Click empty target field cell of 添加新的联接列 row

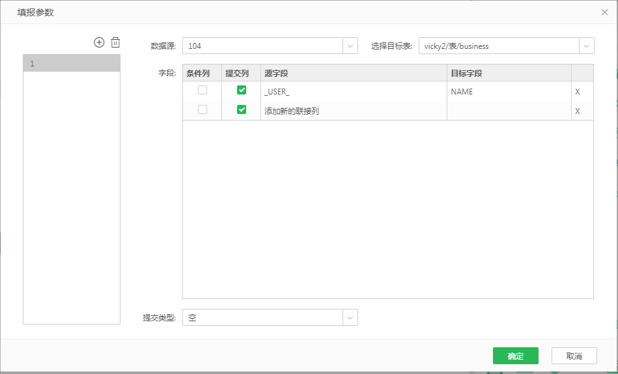[509, 111]
